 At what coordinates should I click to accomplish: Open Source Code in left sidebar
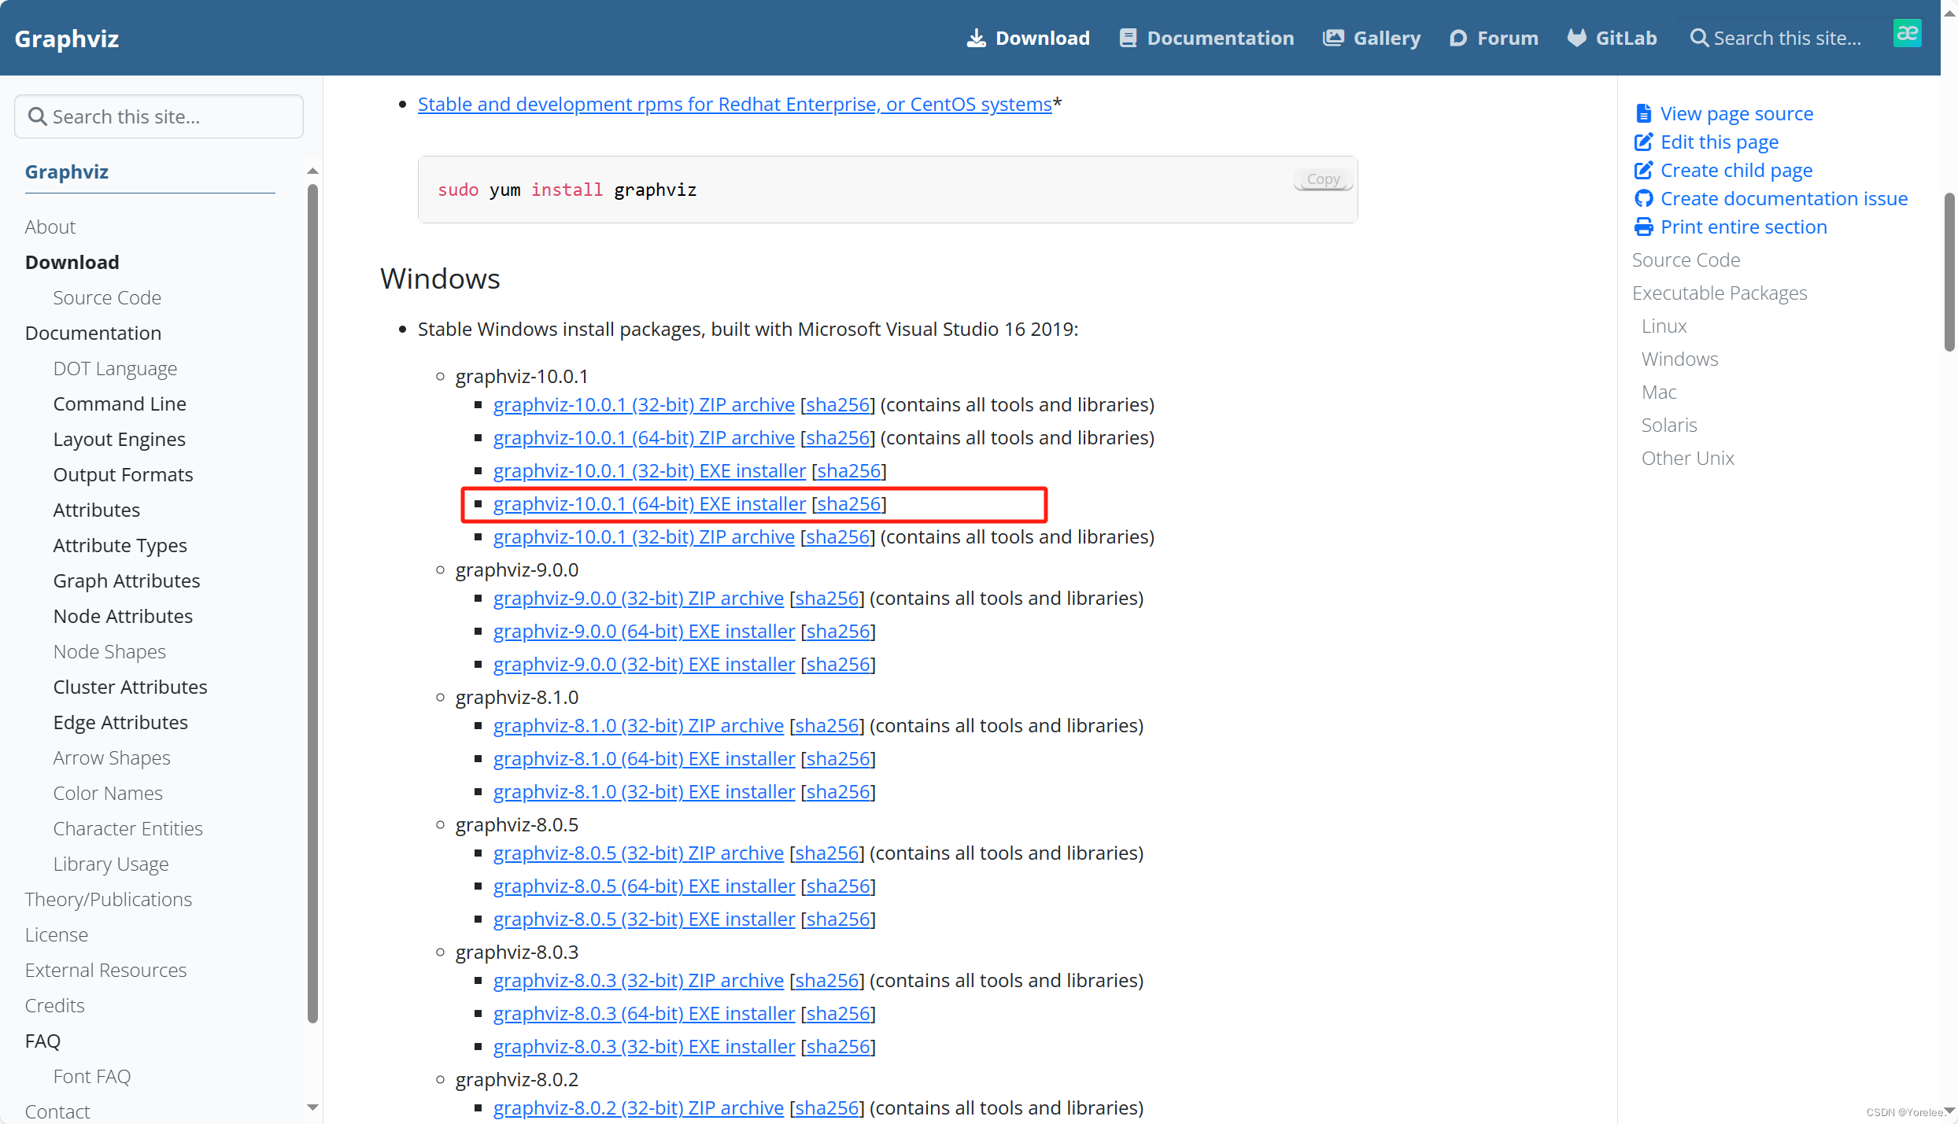(107, 298)
